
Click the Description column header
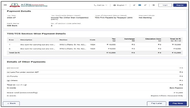pos(26,40)
